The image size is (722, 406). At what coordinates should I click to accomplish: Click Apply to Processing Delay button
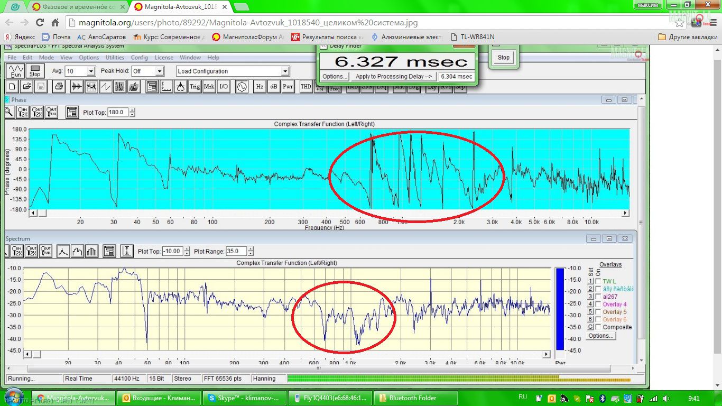394,76
